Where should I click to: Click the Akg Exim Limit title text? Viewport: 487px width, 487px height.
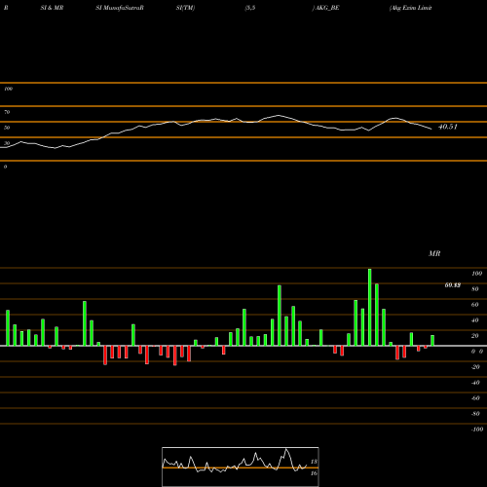pos(411,8)
